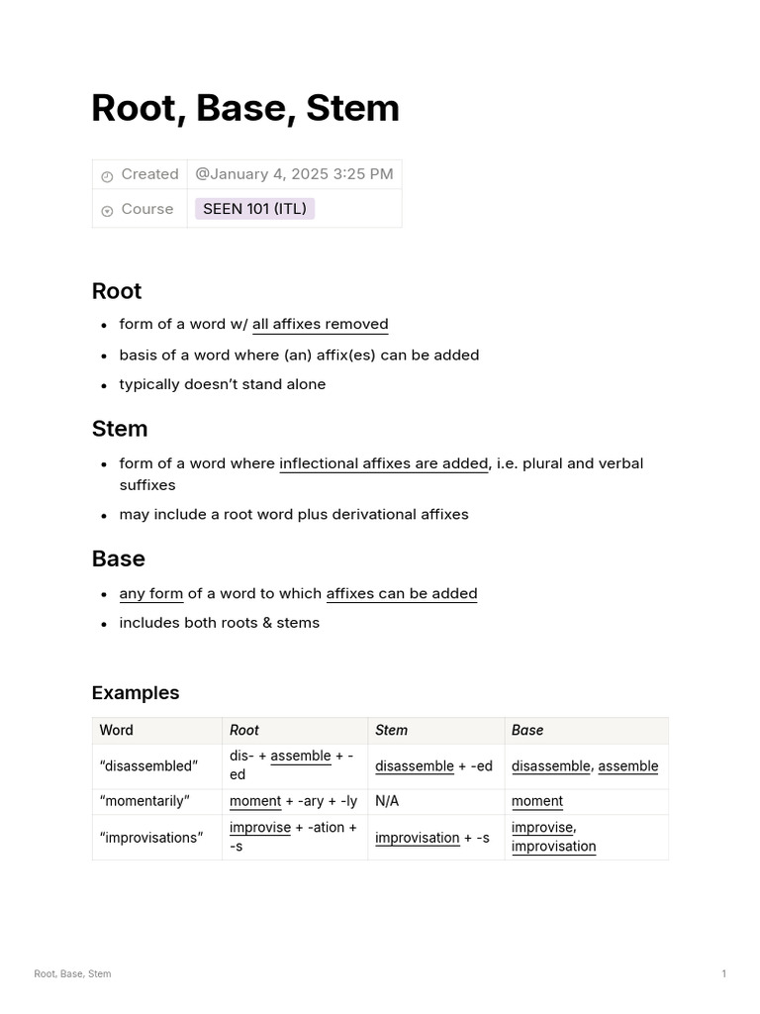The width and height of the screenshot is (760, 1014).
Task: Click the select-property icon beside Course
Action: pyautogui.click(x=107, y=210)
